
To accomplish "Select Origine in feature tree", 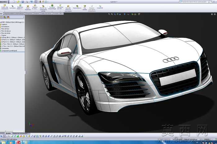I will (4, 36).
